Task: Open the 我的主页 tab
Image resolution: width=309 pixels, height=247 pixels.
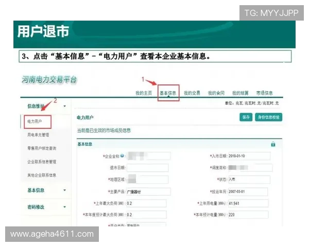Action: [144, 93]
